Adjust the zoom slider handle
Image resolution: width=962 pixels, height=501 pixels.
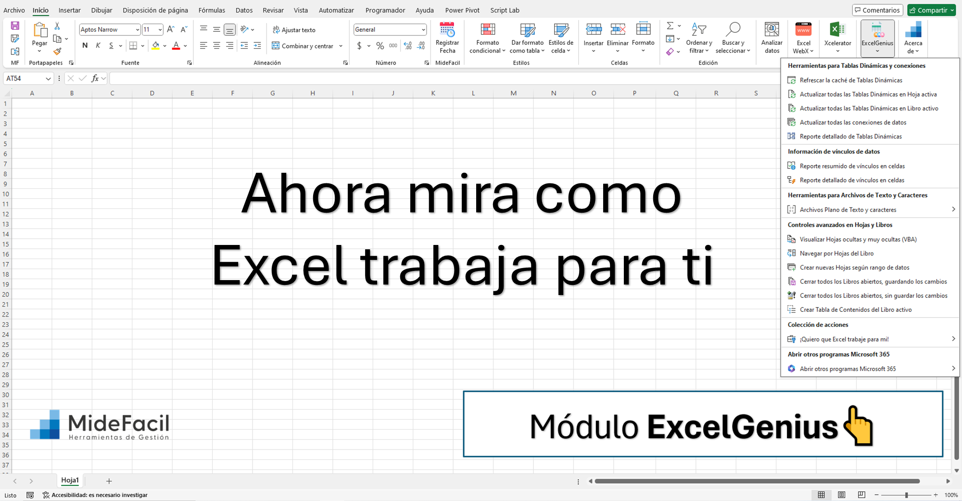pos(906,495)
